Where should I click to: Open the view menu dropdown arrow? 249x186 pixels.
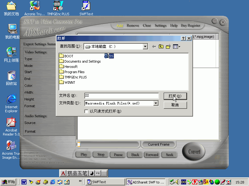coord(179,46)
